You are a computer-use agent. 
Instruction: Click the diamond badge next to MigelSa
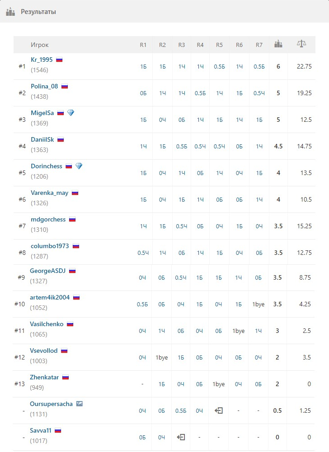point(71,113)
